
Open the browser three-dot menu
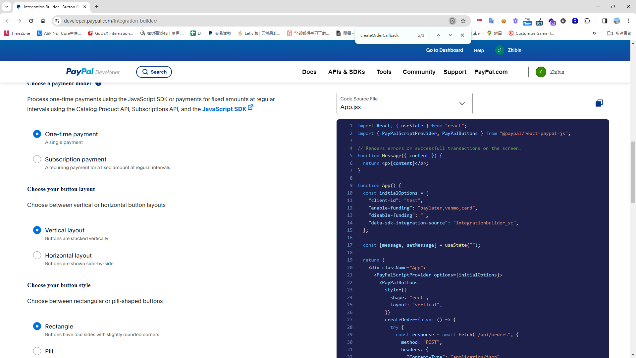[629, 21]
